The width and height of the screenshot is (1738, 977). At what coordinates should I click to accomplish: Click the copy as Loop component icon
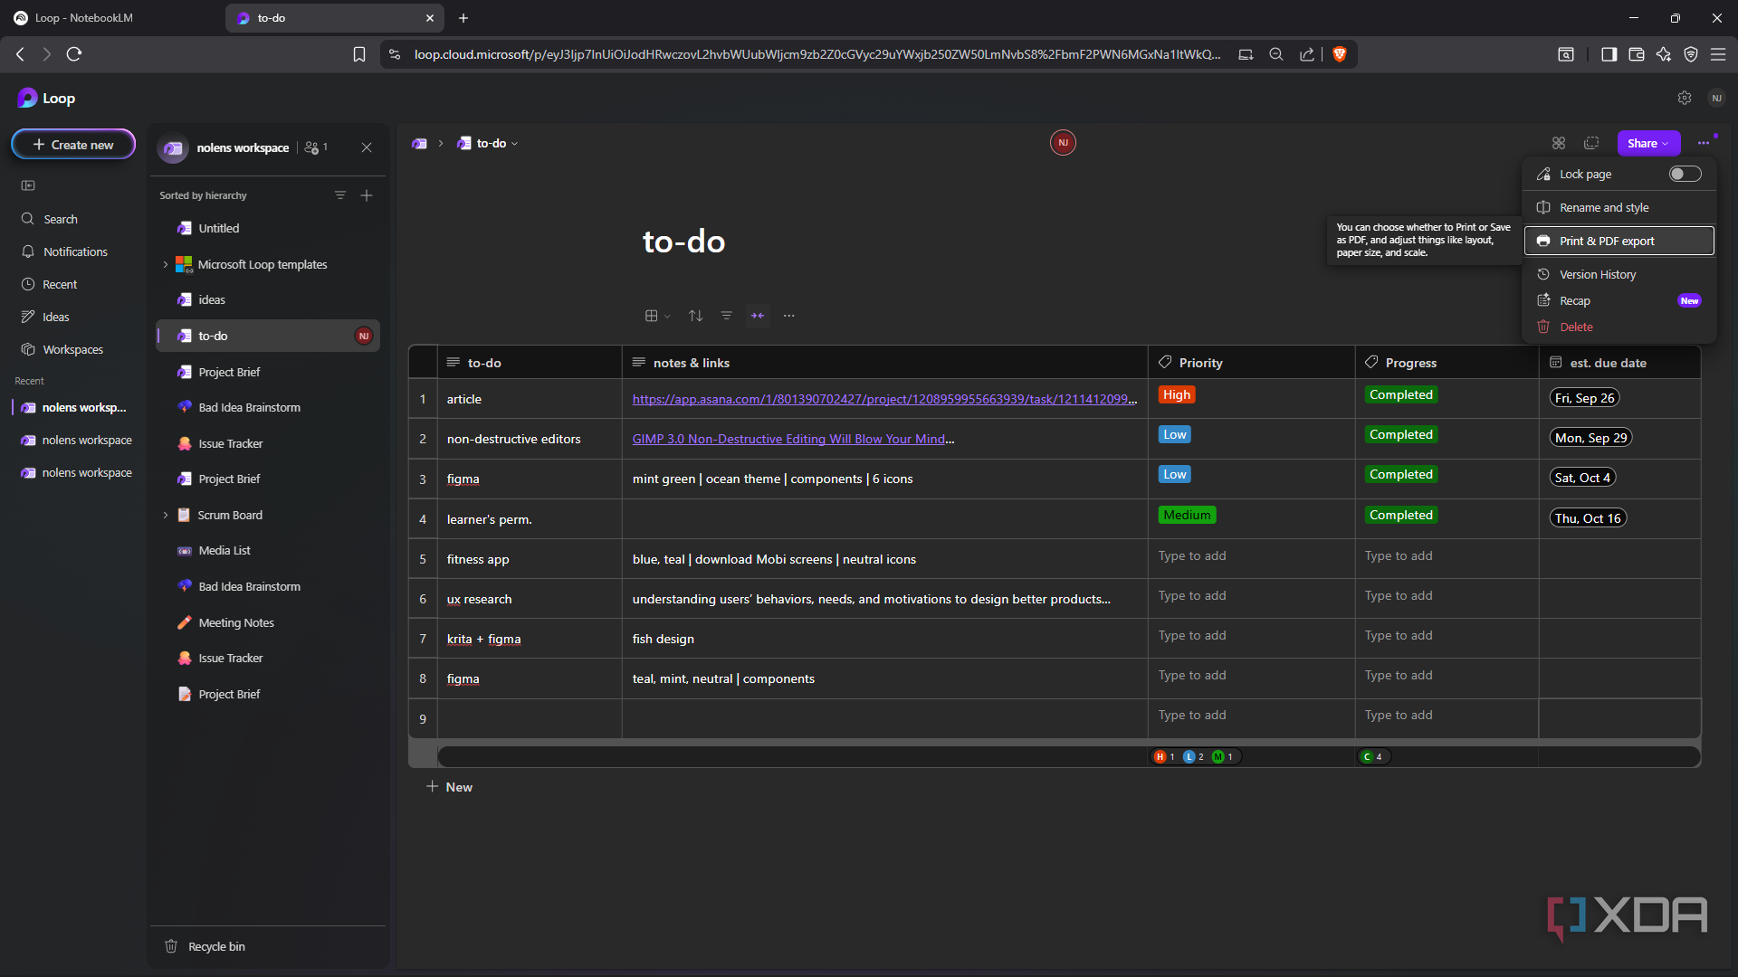pos(1591,143)
